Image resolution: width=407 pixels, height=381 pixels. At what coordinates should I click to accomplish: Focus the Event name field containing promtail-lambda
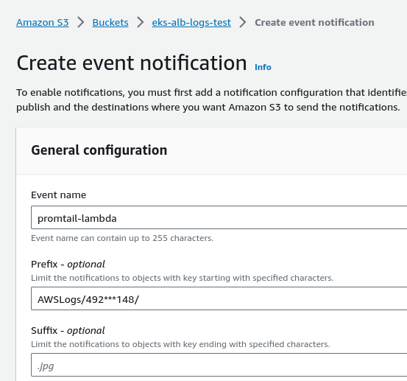pos(219,217)
